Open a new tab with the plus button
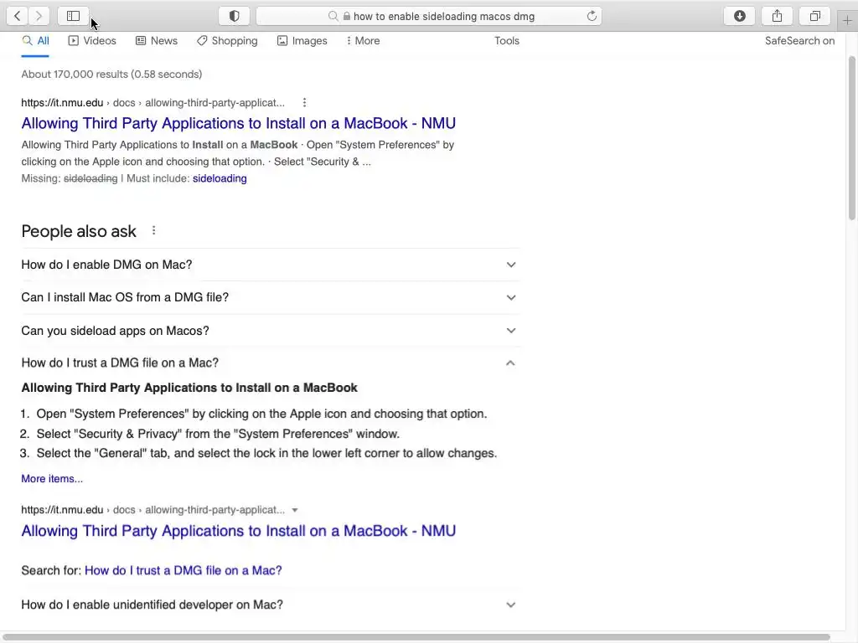Viewport: 858px width, 643px height. tap(847, 20)
